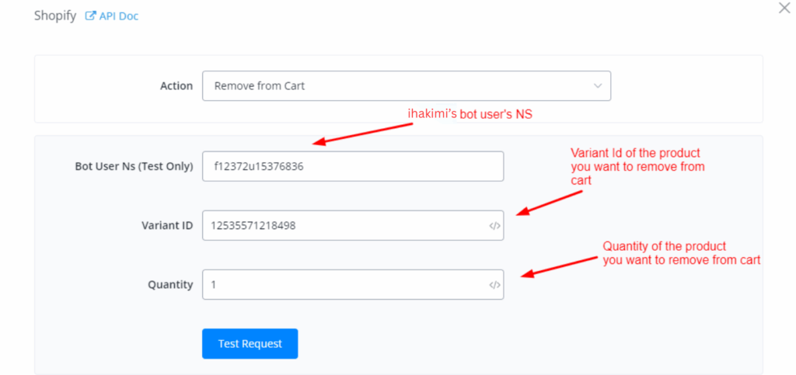The image size is (796, 375).
Task: Close the Shopify dialog with the X
Action: pyautogui.click(x=784, y=8)
